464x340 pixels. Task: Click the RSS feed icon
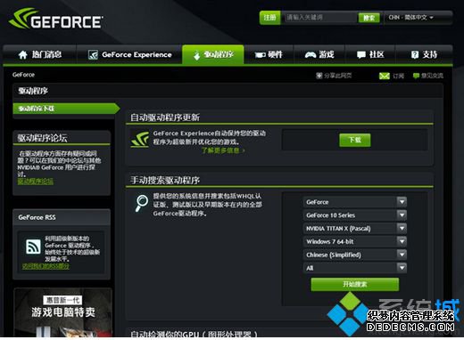pyautogui.click(x=33, y=247)
